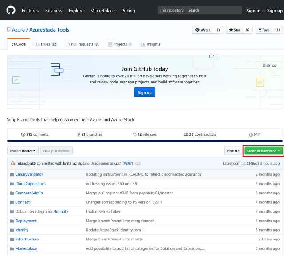Image resolution: width=284 pixels, height=256 pixels.
Task: Click the New pull request button
Action: [x=56, y=151]
